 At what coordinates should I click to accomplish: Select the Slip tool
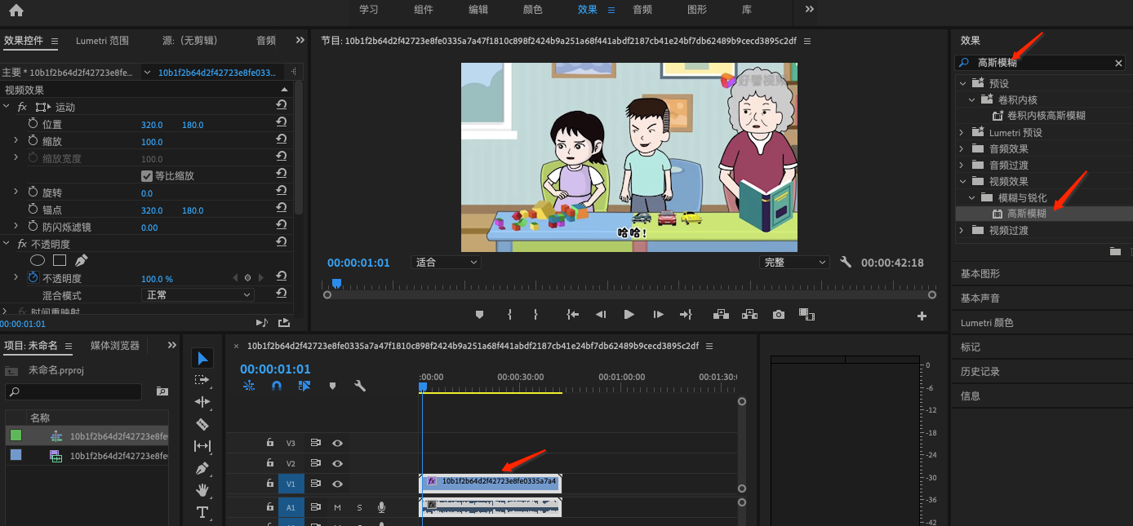(x=202, y=446)
